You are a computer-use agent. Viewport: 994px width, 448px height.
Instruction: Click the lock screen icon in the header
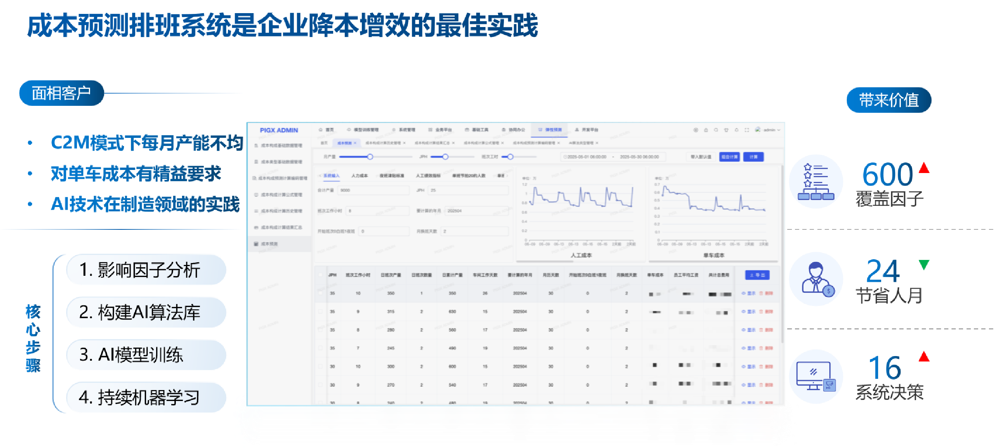tap(706, 130)
